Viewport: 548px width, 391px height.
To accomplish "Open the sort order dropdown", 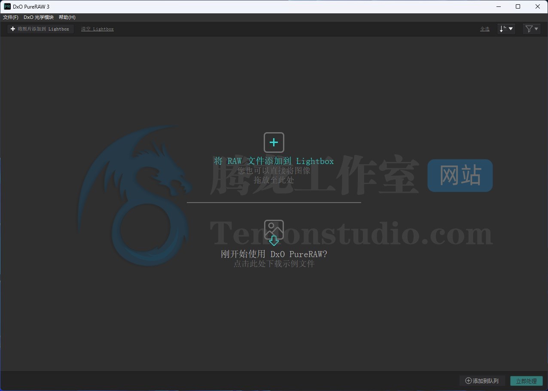I will tap(506, 29).
